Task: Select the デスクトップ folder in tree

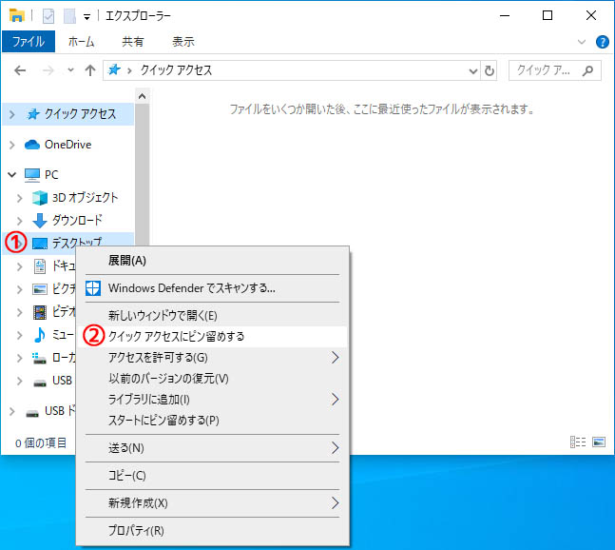Action: tap(67, 243)
